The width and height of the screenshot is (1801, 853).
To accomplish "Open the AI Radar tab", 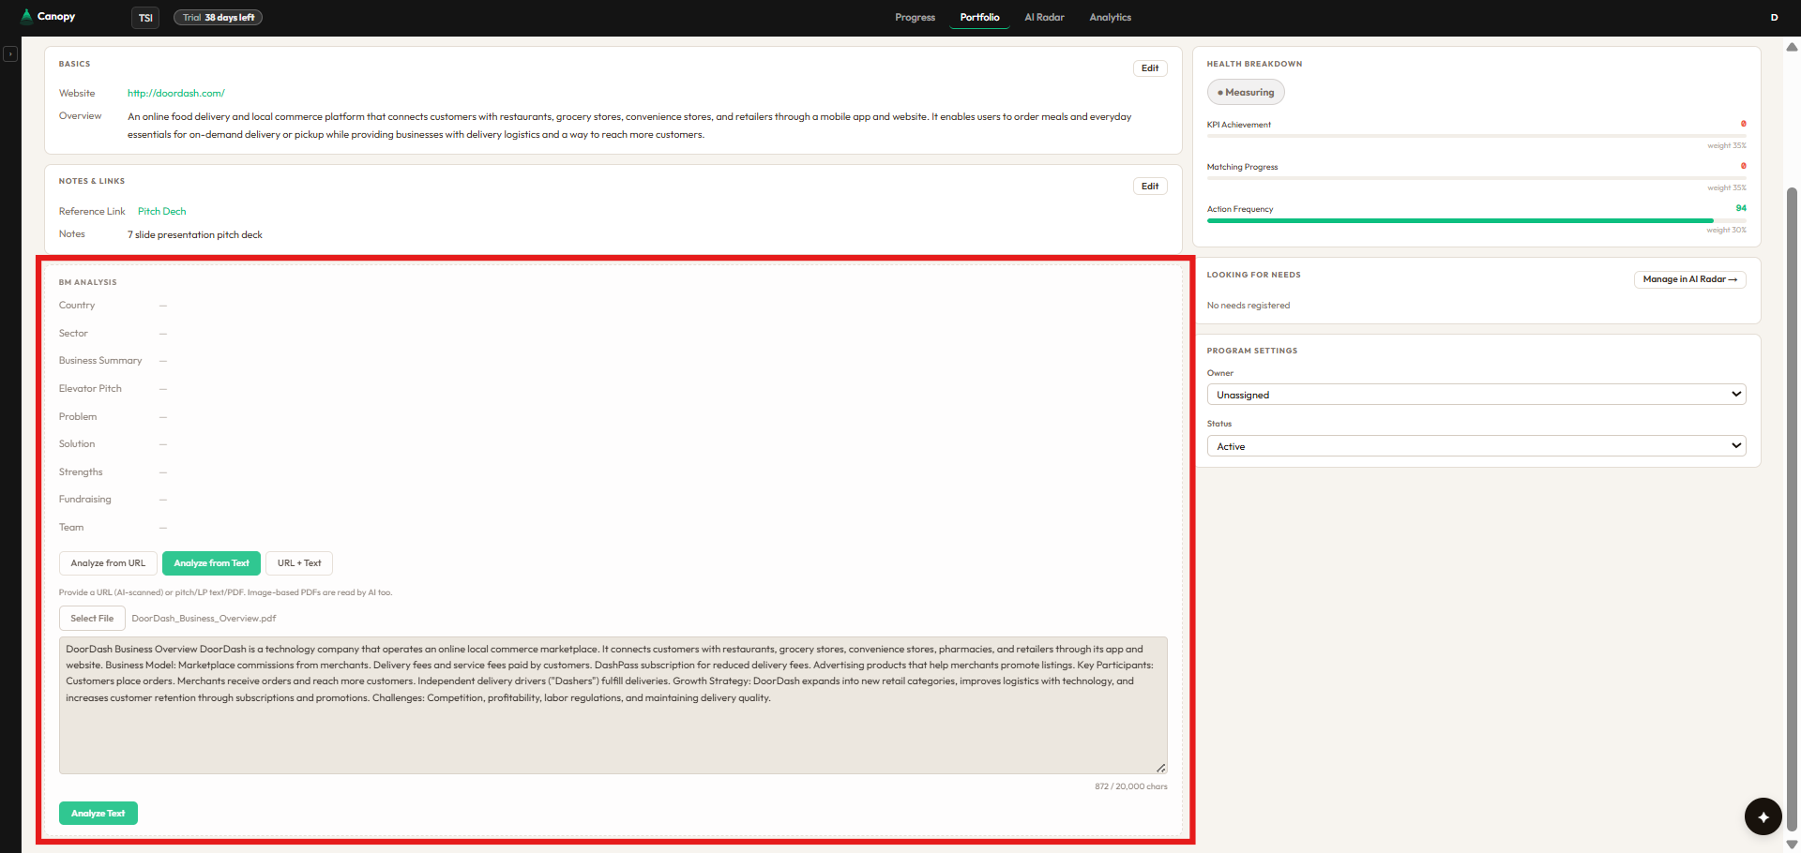I will [x=1044, y=17].
